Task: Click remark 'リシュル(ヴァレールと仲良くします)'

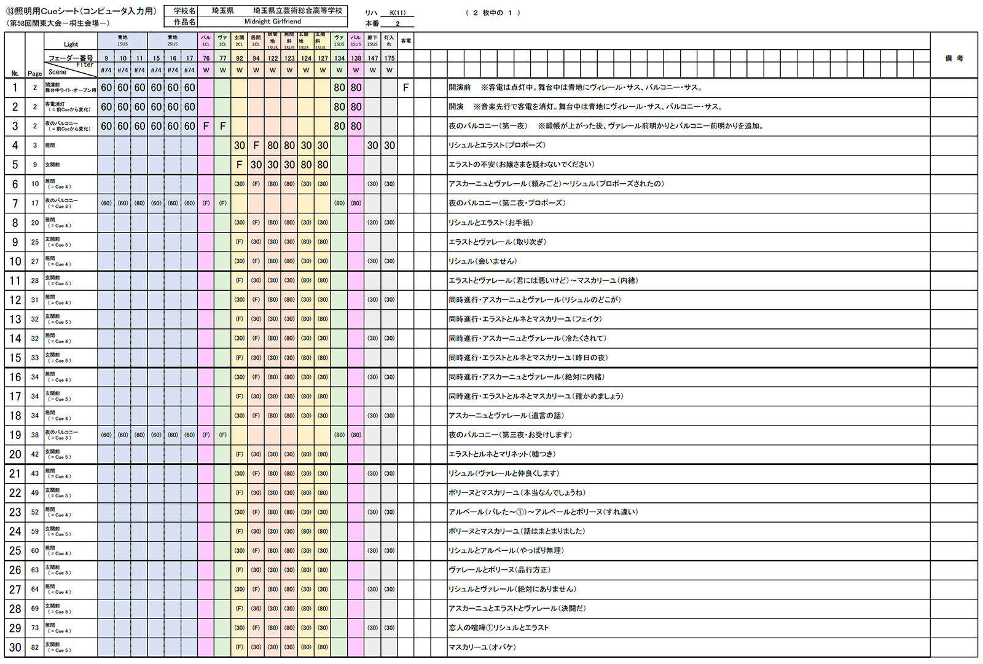Action: (x=504, y=473)
